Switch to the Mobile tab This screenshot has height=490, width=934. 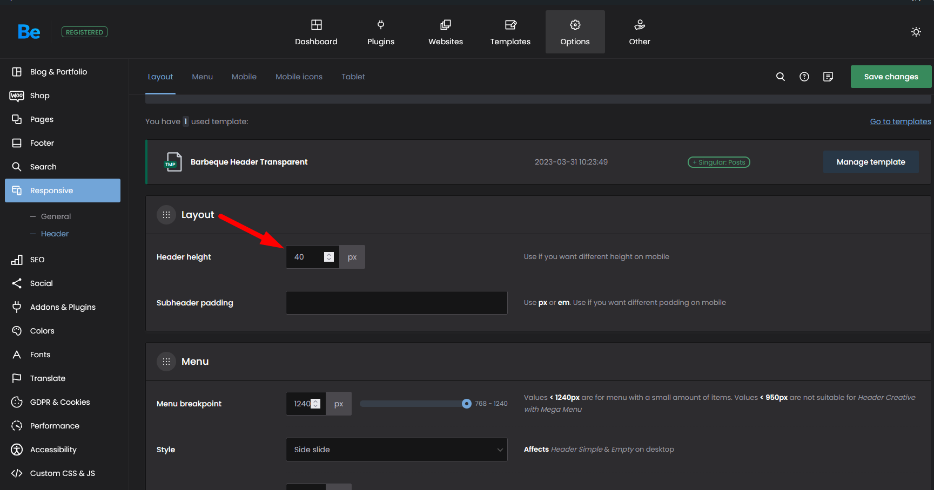[244, 77]
